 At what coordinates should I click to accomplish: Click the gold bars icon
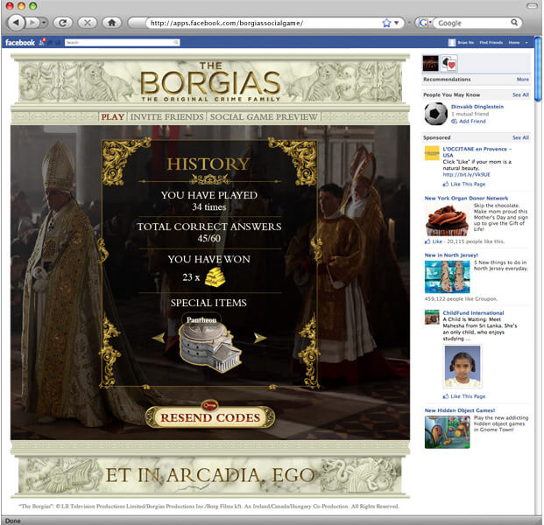[215, 276]
